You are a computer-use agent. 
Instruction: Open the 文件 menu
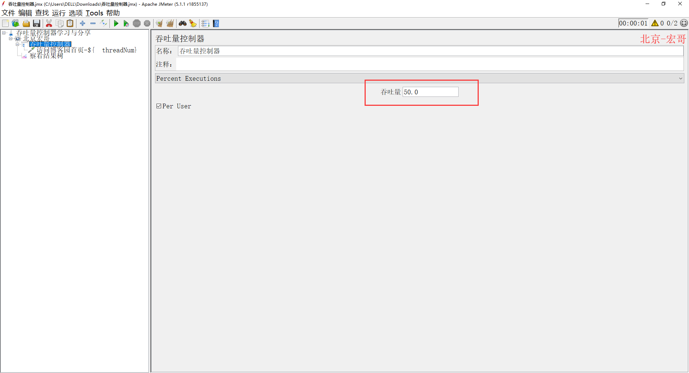tap(8, 13)
